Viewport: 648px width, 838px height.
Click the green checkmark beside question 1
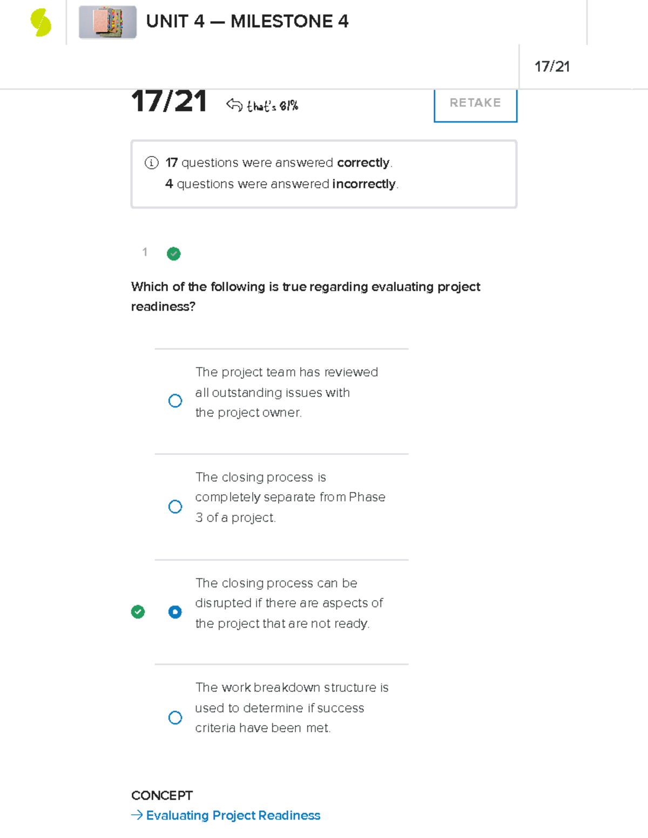click(x=173, y=254)
